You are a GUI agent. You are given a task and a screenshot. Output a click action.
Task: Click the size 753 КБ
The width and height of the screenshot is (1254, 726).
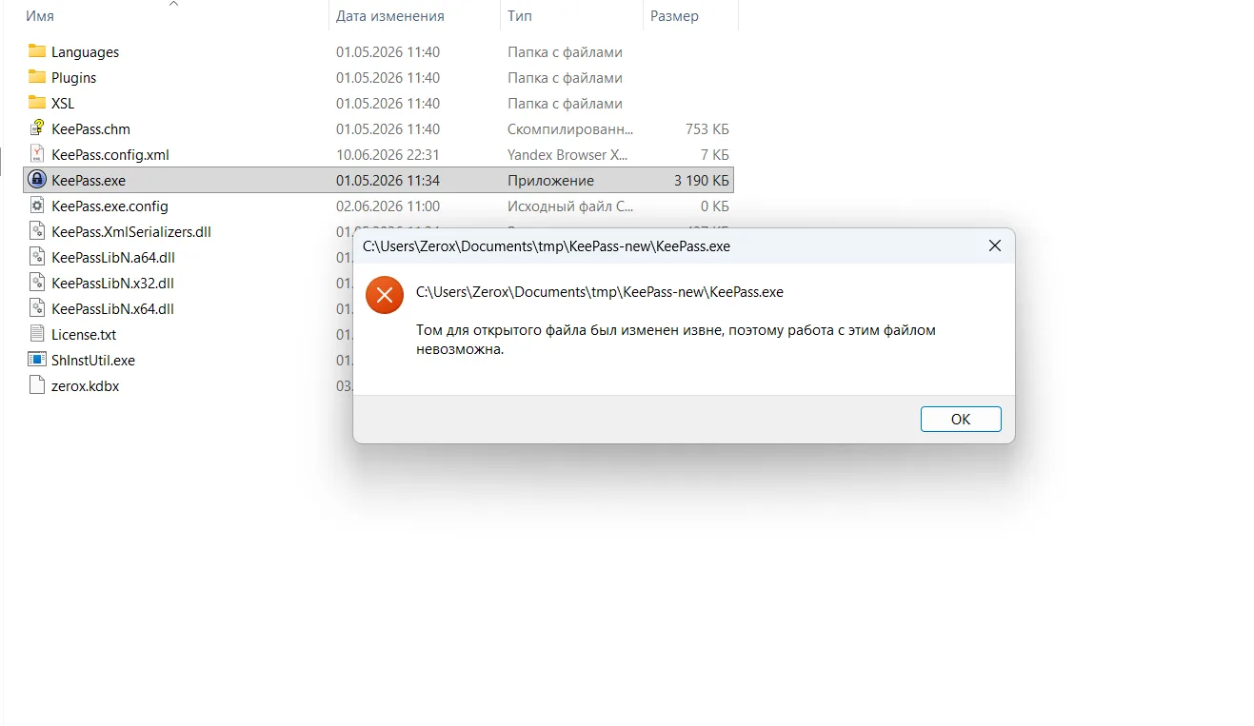coord(707,129)
